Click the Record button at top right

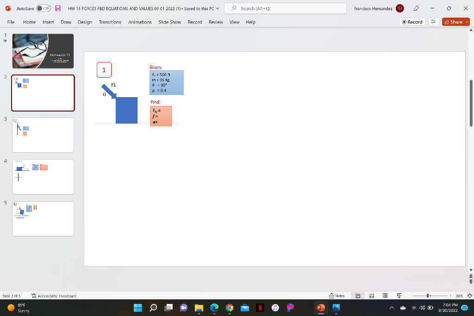[412, 22]
